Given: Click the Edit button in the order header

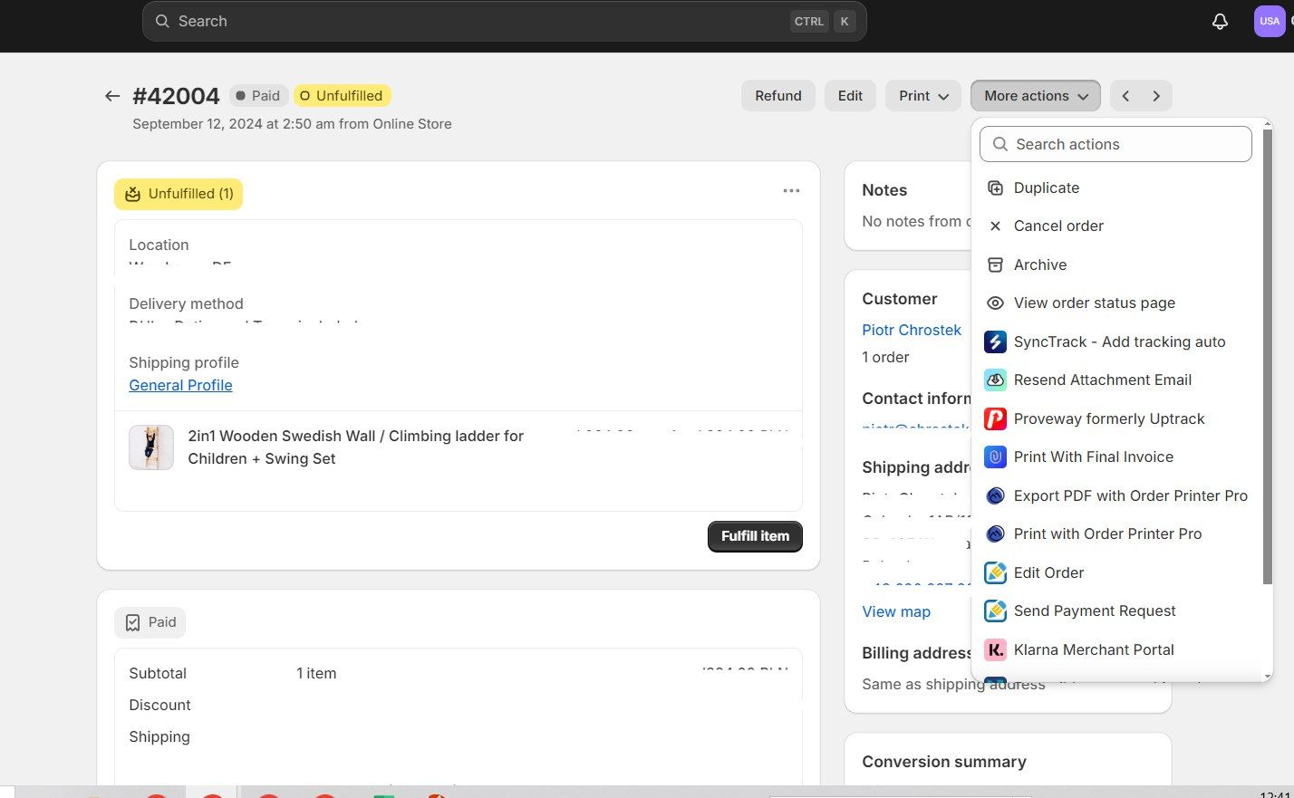Looking at the screenshot, I should coord(850,96).
